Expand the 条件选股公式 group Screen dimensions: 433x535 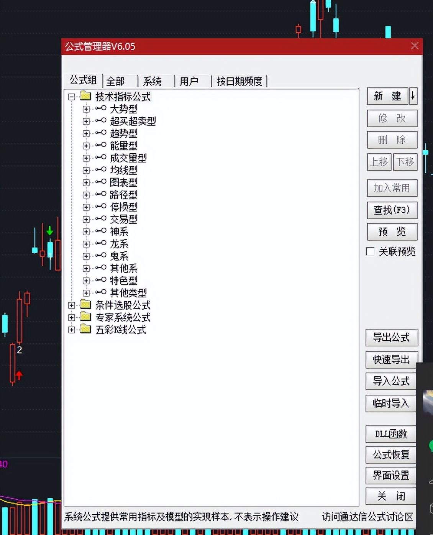[x=71, y=305]
